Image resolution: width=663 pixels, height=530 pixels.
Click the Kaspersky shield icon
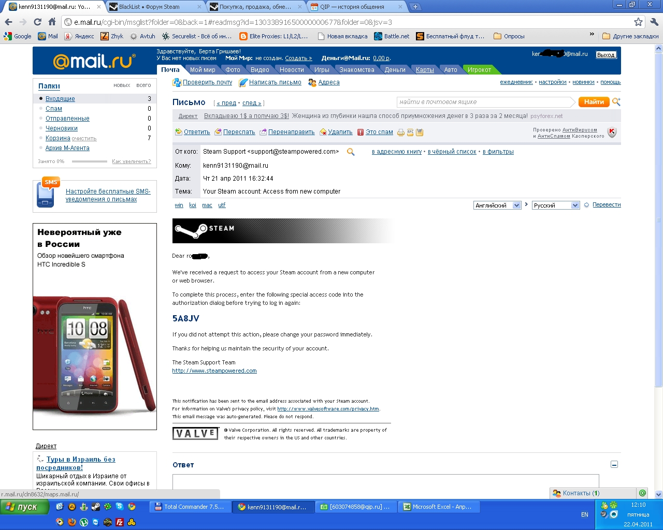[612, 132]
